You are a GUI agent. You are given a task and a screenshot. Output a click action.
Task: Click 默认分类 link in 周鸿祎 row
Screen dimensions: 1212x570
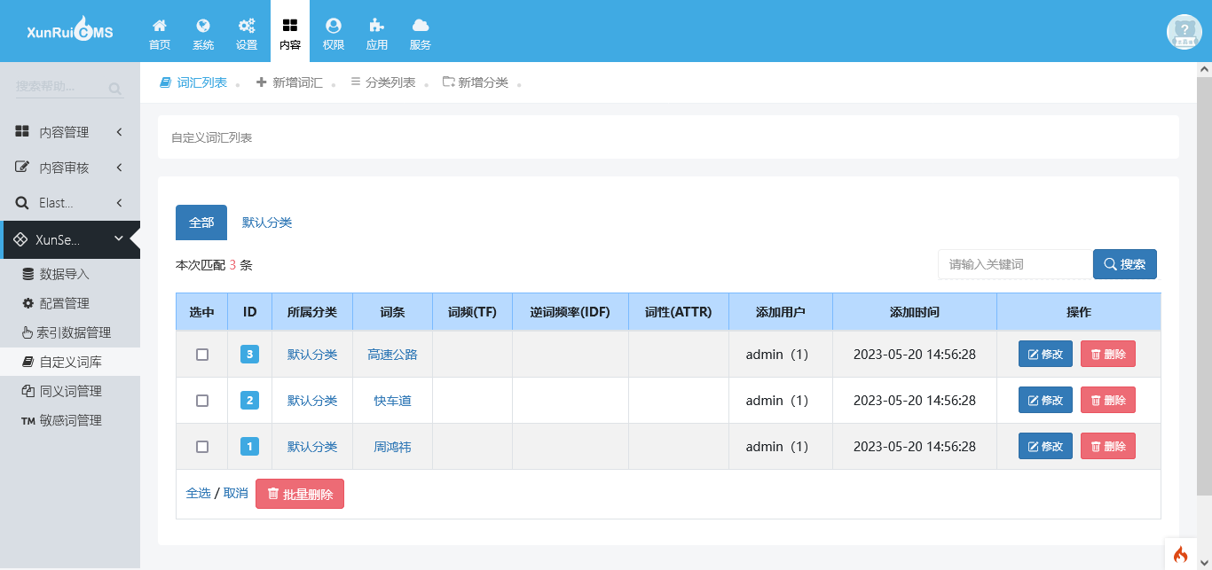click(312, 447)
